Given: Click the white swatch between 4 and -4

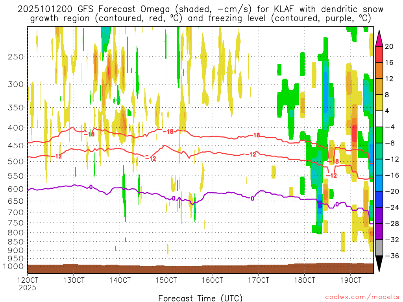Looking at the screenshot, I should click(x=379, y=119).
